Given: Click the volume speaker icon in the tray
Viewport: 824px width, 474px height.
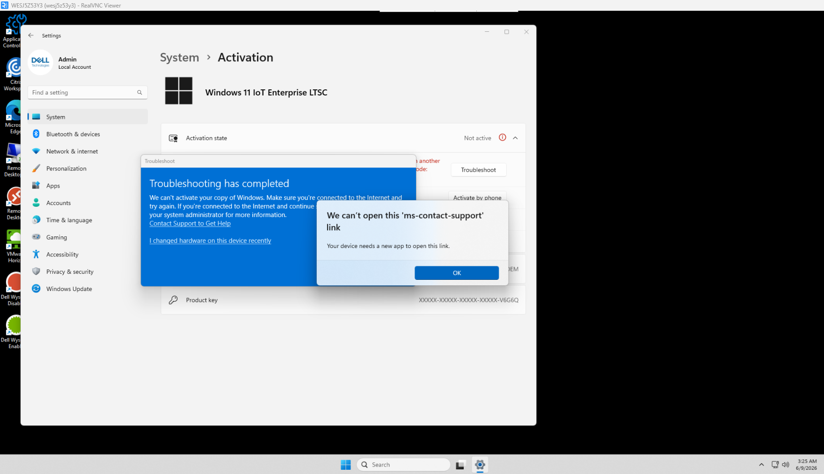Looking at the screenshot, I should click(x=786, y=465).
